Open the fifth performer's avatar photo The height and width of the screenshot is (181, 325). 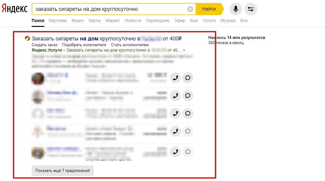pyautogui.click(x=38, y=153)
